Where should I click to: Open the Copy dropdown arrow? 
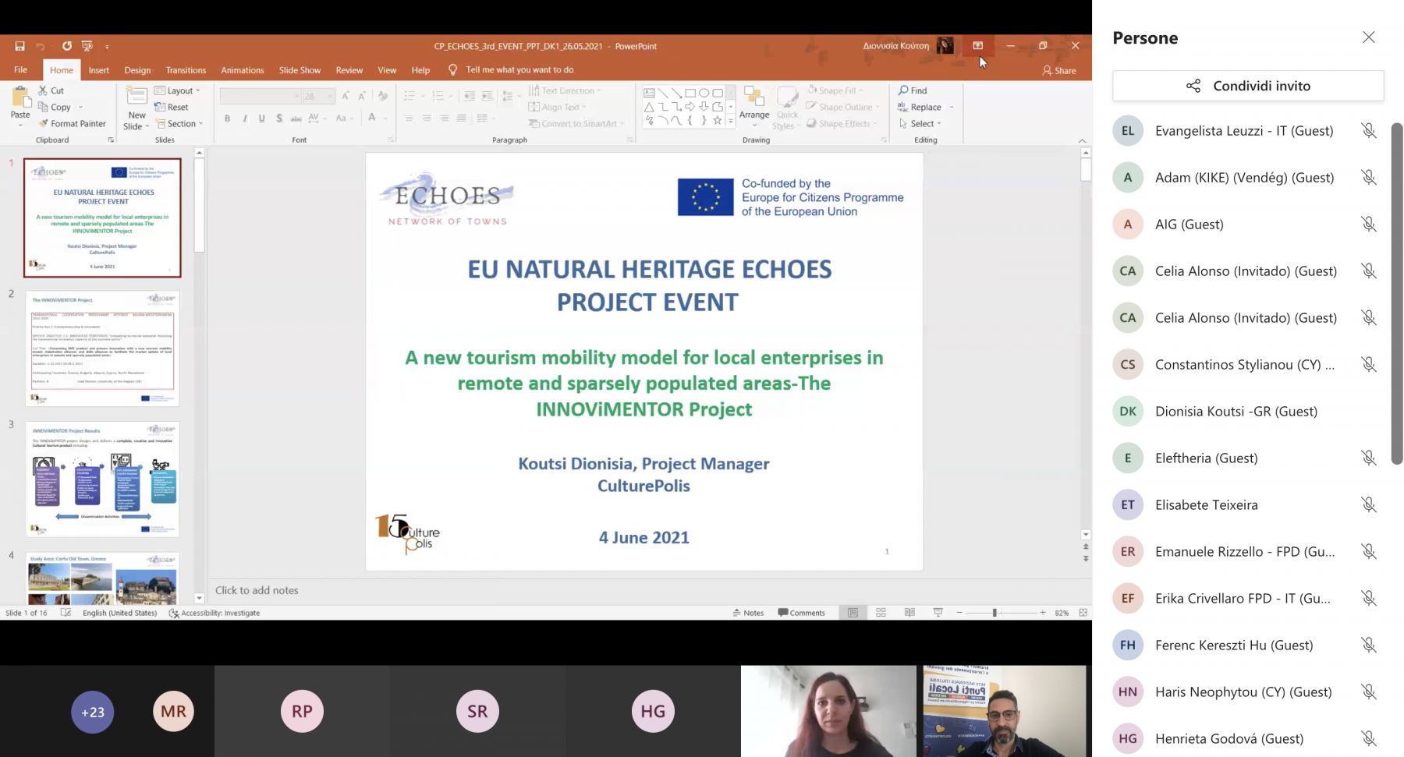pos(80,108)
